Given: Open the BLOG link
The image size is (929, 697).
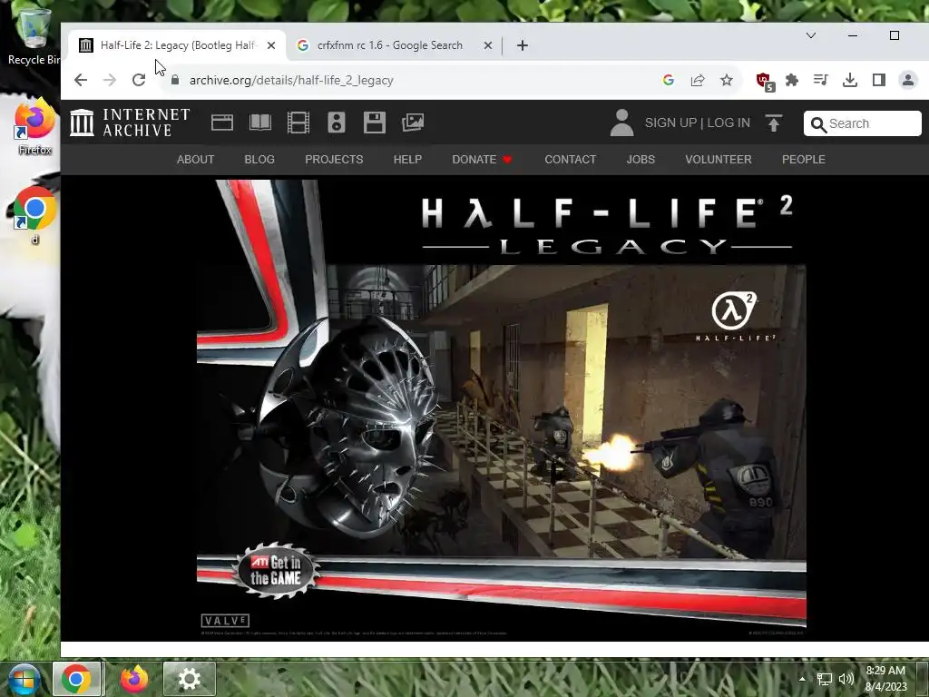Looking at the screenshot, I should tap(259, 160).
